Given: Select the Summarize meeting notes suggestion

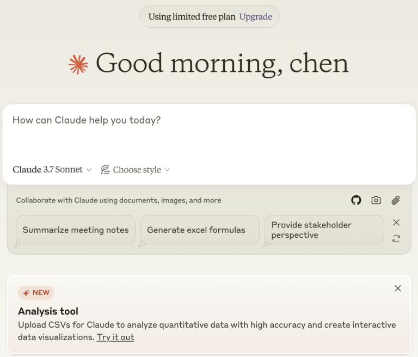Looking at the screenshot, I should [76, 230].
